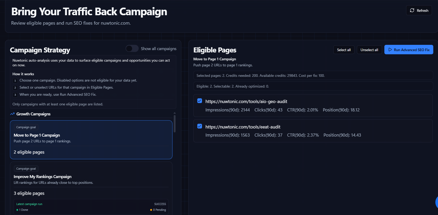Uncheck the eeat-audit page checkbox
The image size is (438, 215).
[200, 126]
